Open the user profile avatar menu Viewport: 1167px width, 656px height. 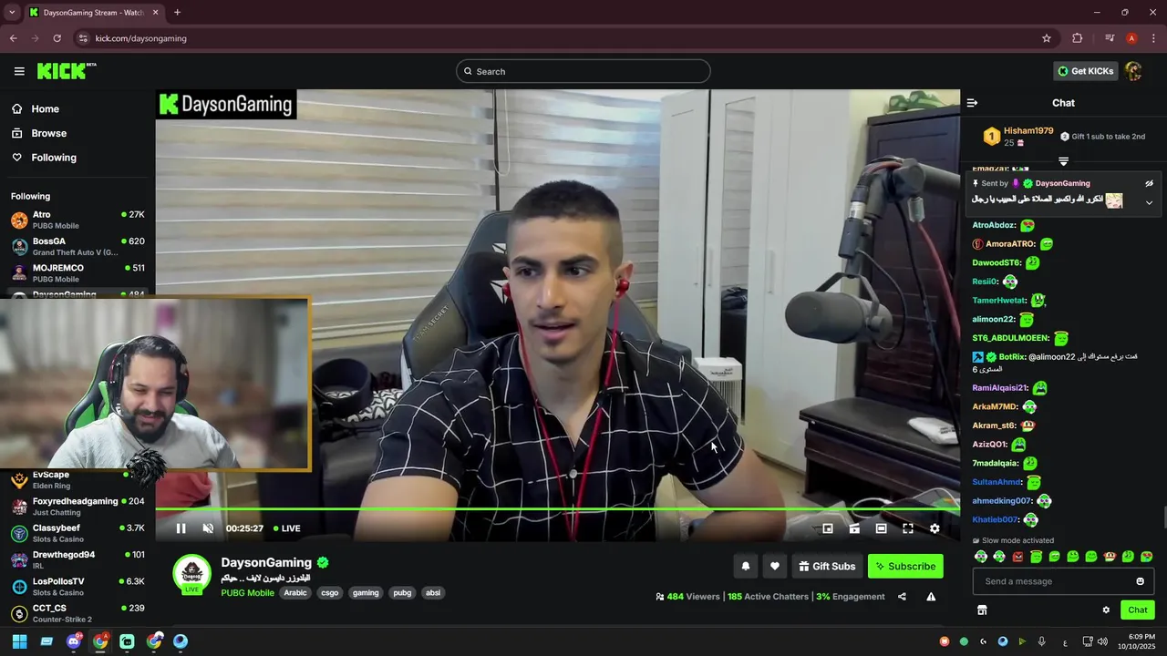1133,71
